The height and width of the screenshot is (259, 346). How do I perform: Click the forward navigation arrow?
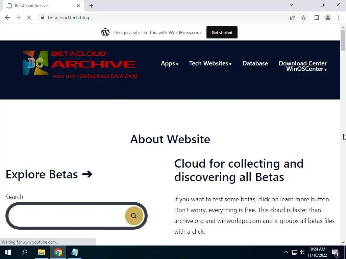coord(18,18)
